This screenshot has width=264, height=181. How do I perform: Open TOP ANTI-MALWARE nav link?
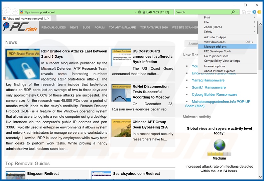point(122,27)
